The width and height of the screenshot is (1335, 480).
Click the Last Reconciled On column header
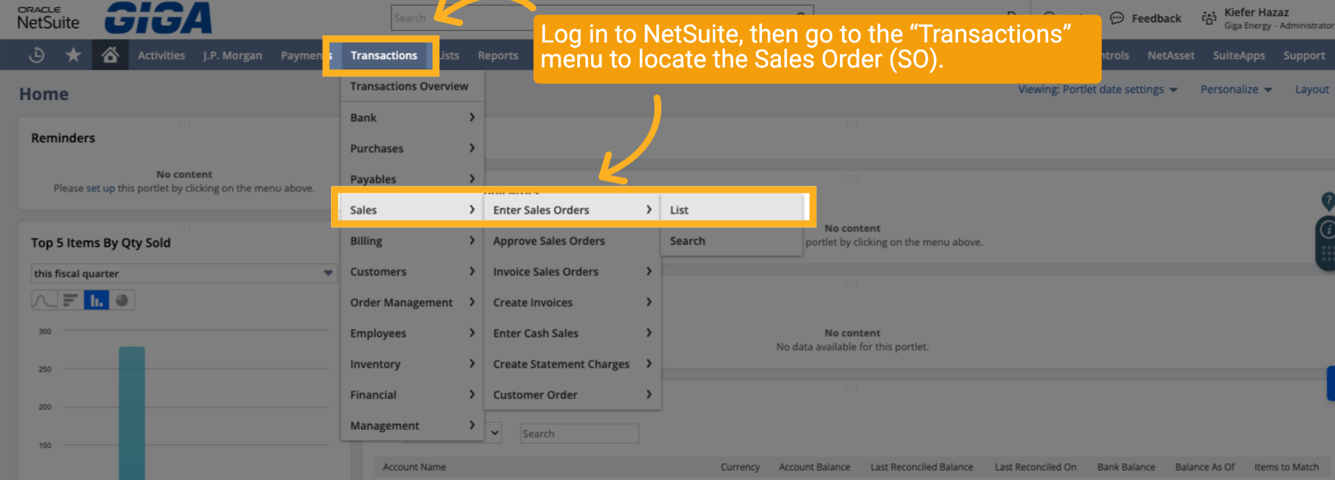1035,467
